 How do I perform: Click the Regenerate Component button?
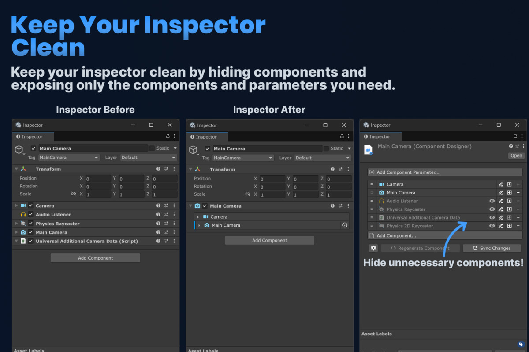coord(420,248)
